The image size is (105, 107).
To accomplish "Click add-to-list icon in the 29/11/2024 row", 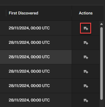I will [86, 28].
